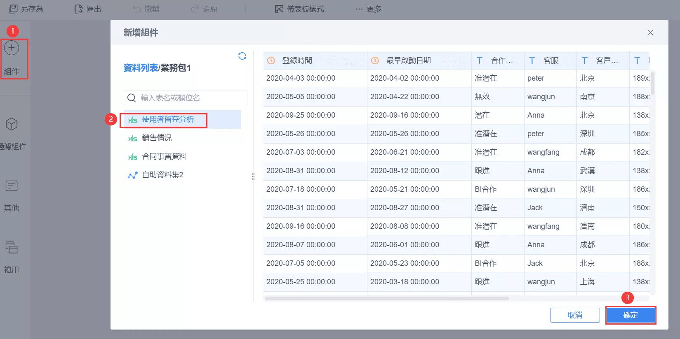Close the 新增組件 dialog
The height and width of the screenshot is (339, 680).
pyautogui.click(x=650, y=33)
